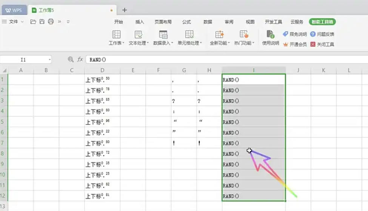Switch to the 云服务 ribbon tab

pyautogui.click(x=297, y=22)
